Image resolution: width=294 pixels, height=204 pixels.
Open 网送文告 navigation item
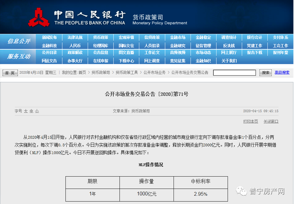tap(49, 61)
